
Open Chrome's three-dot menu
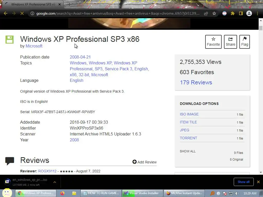coord(257,13)
